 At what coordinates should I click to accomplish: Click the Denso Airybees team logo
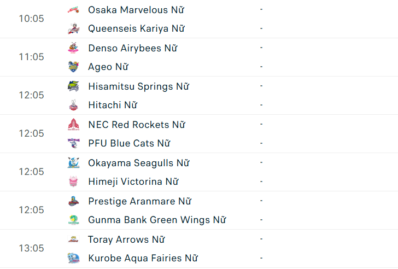tap(73, 48)
